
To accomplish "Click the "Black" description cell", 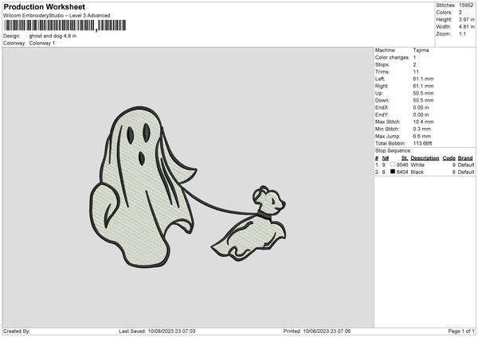I will [x=417, y=172].
